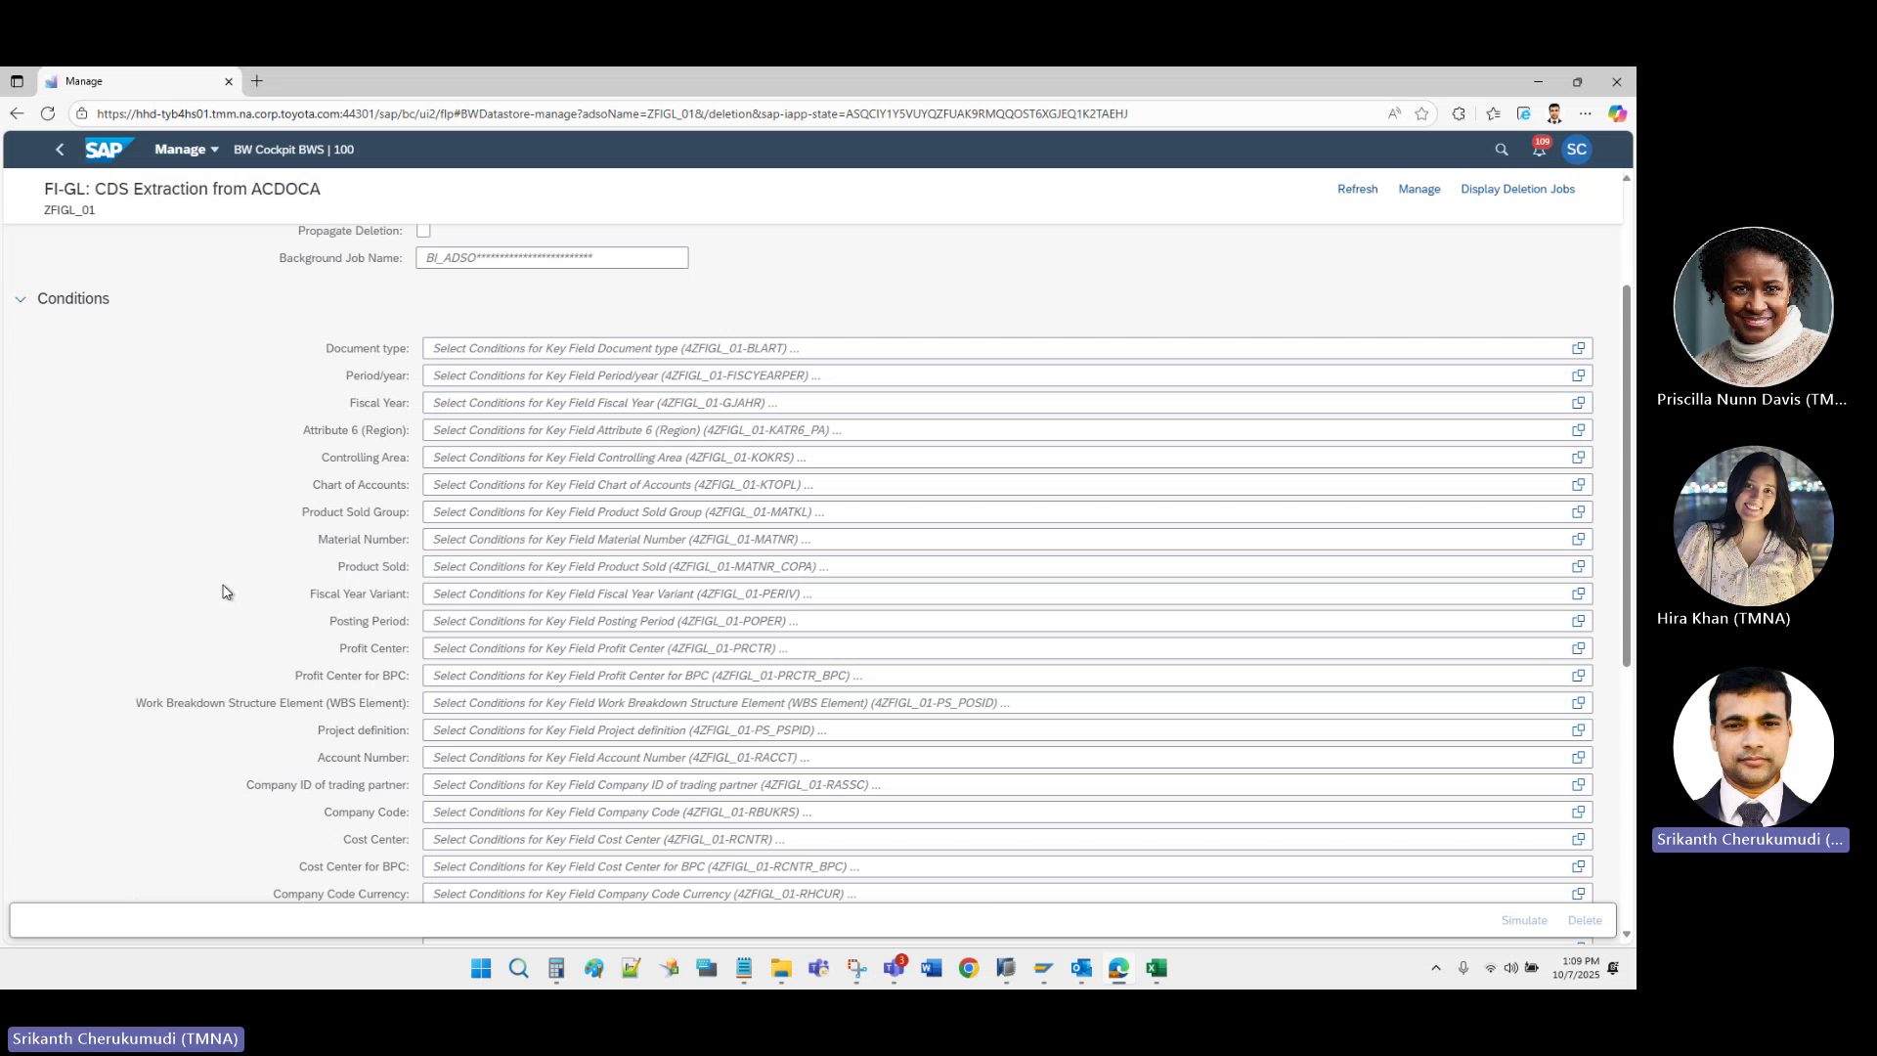Open the SC user avatar menu
This screenshot has height=1056, width=1877.
[x=1577, y=149]
